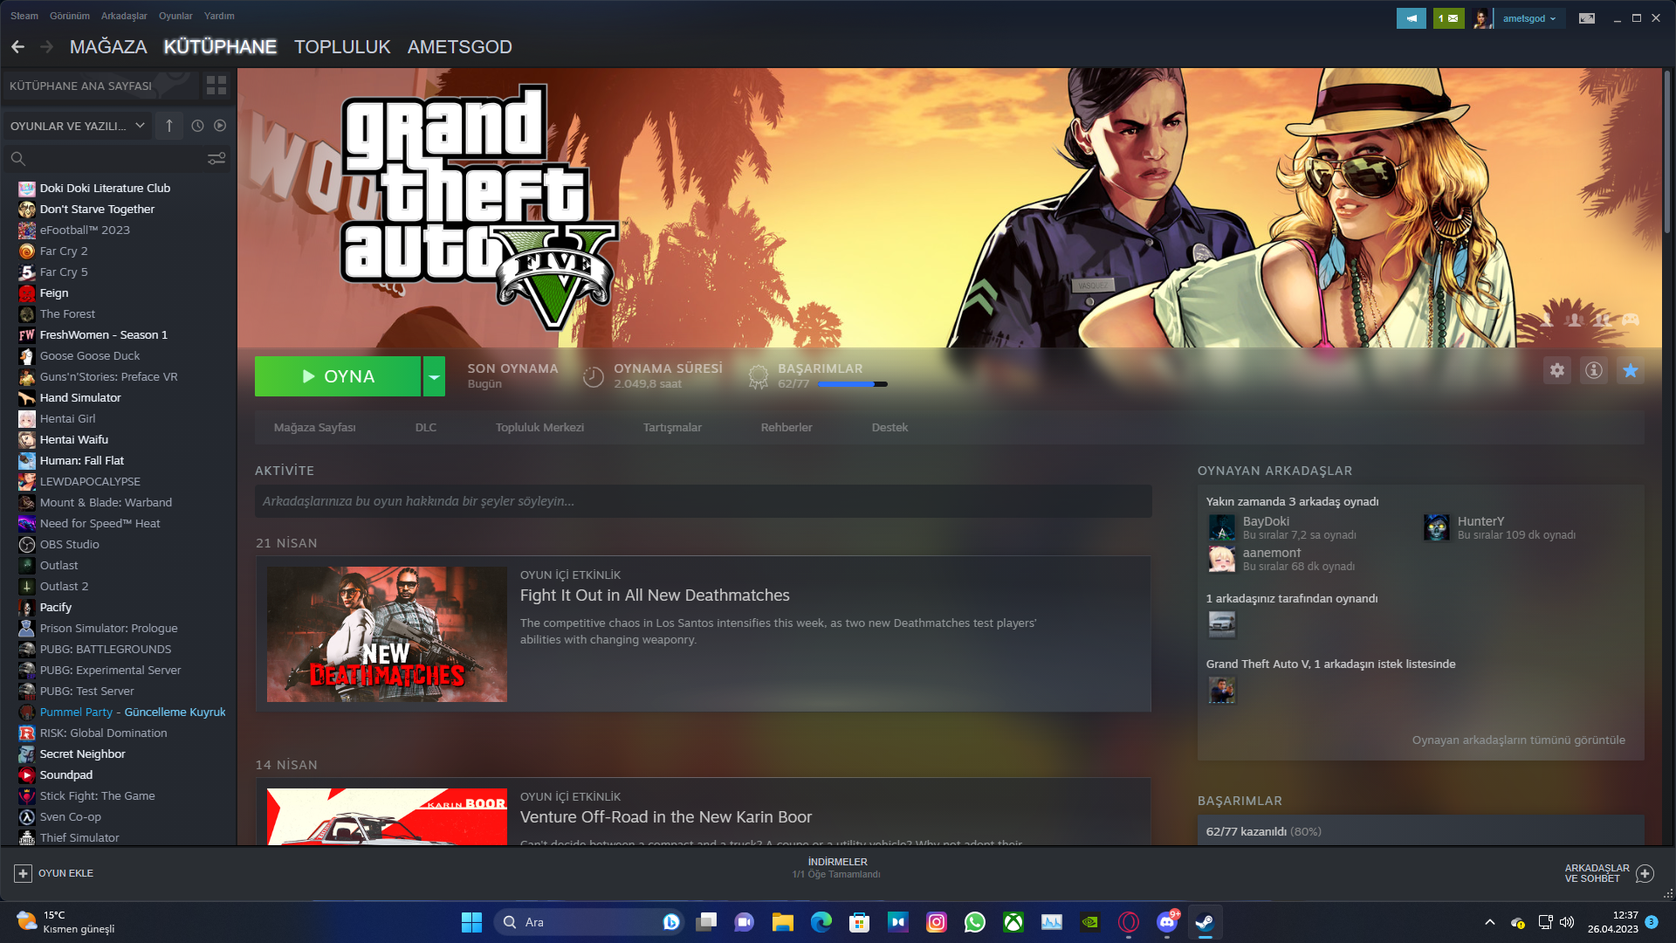Image resolution: width=1676 pixels, height=943 pixels.
Task: Open the announcements megaphone icon
Action: pyautogui.click(x=1411, y=17)
